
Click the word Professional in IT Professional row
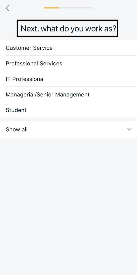click(x=28, y=79)
